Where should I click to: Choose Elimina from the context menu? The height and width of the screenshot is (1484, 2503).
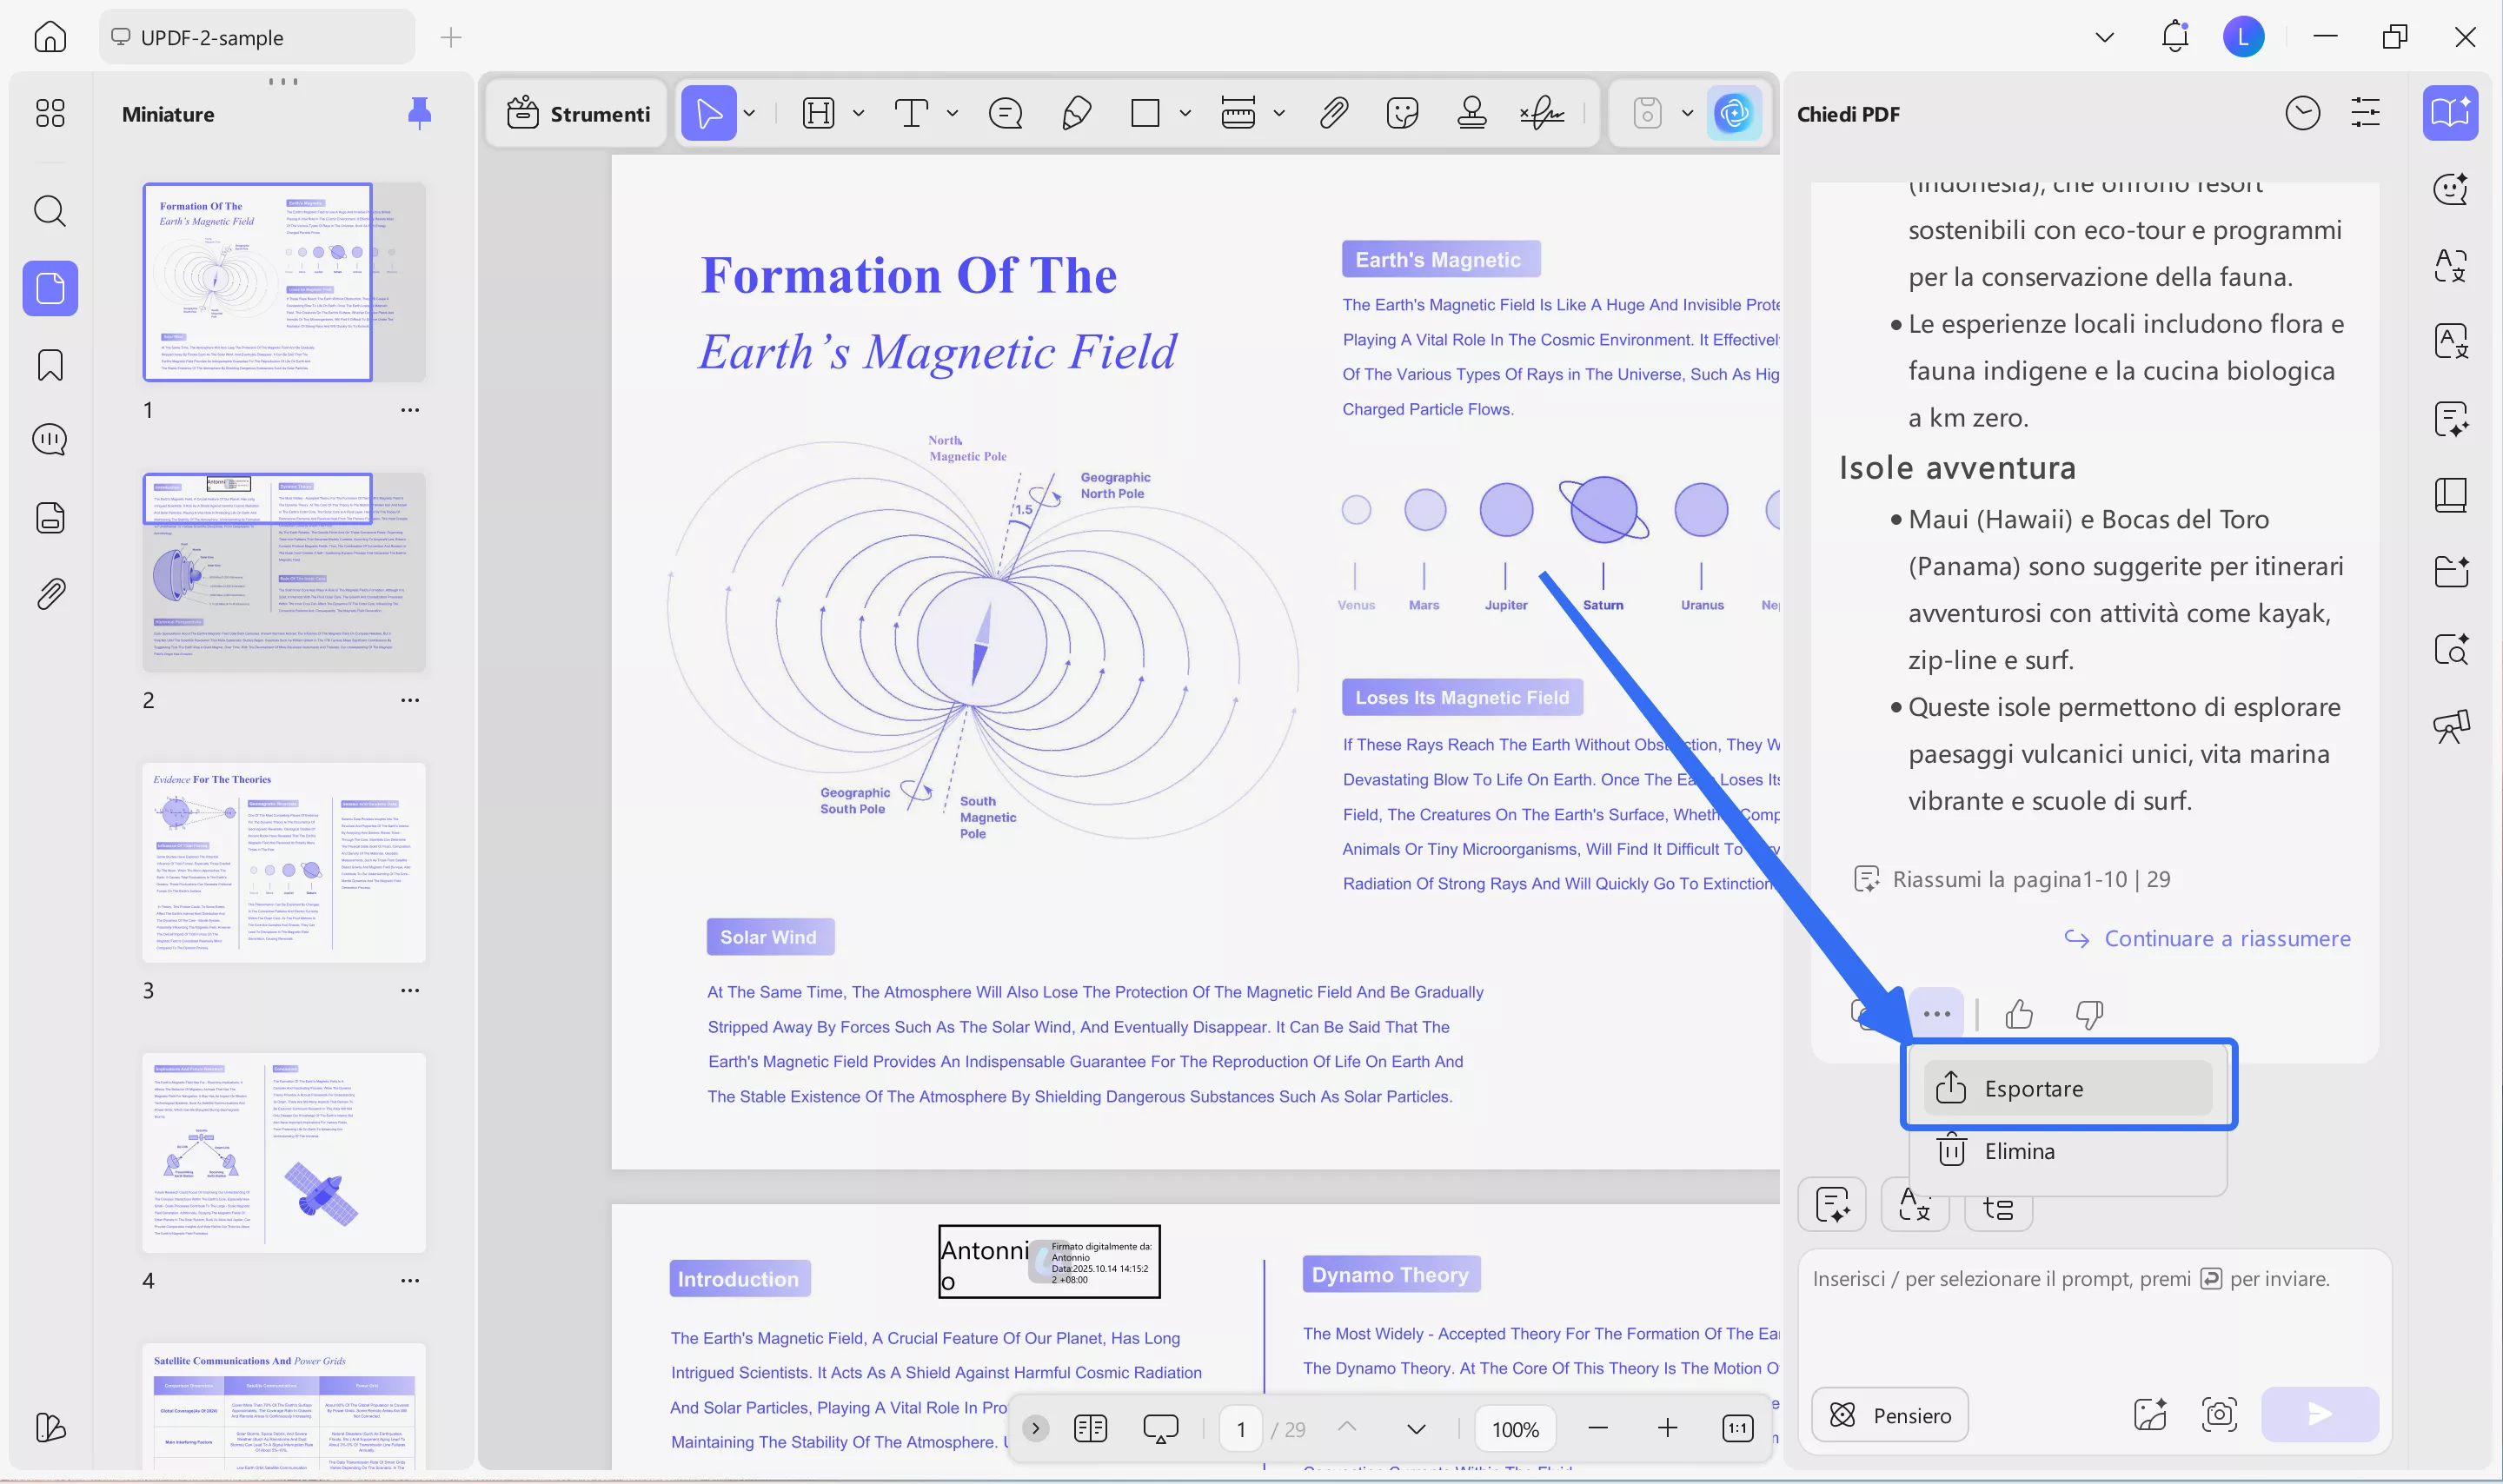pos(2019,1151)
